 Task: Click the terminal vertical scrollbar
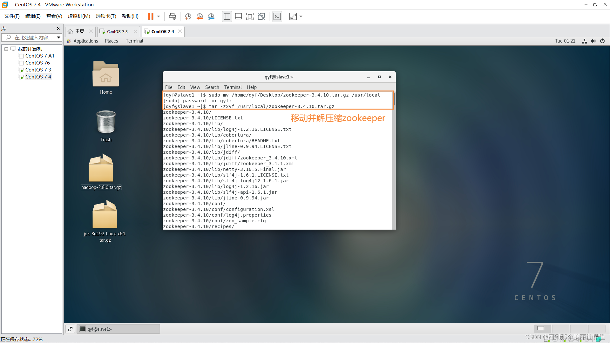pyautogui.click(x=394, y=160)
